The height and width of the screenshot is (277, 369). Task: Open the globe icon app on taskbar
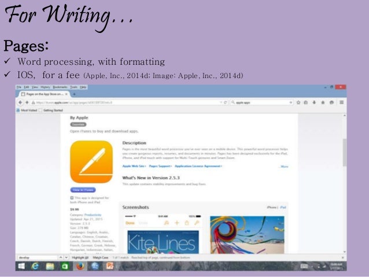coord(95,266)
